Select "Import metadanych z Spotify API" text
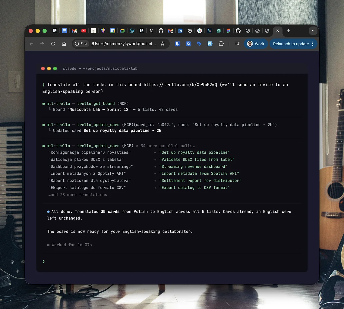This screenshot has height=309, width=344. click(87, 173)
